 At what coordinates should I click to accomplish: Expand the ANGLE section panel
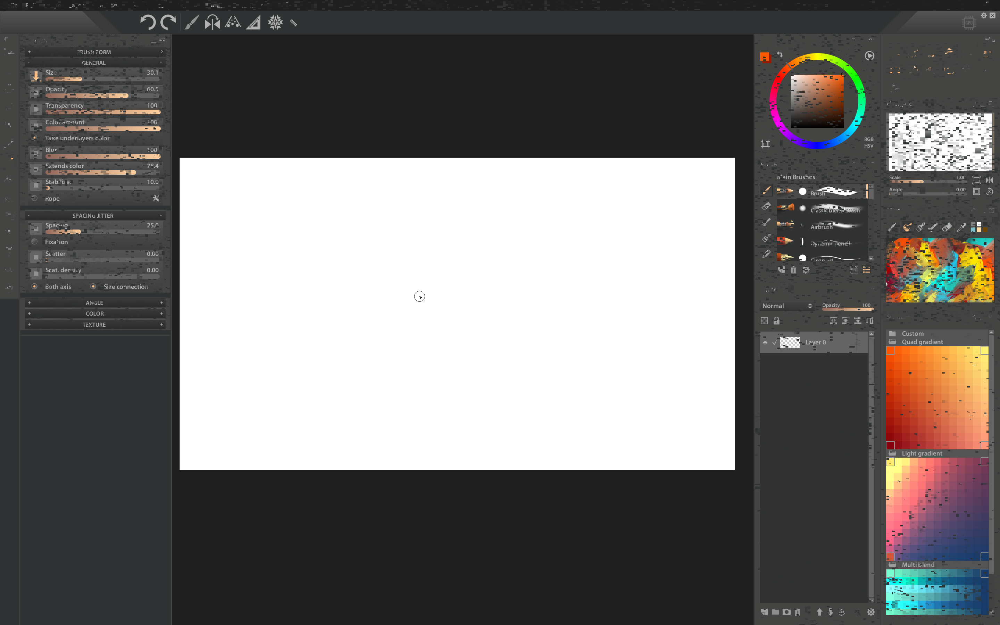coord(94,302)
